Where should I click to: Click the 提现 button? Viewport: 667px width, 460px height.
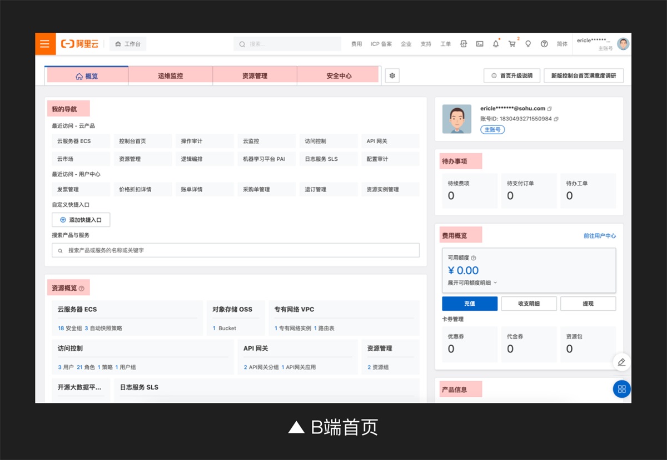[x=588, y=304]
